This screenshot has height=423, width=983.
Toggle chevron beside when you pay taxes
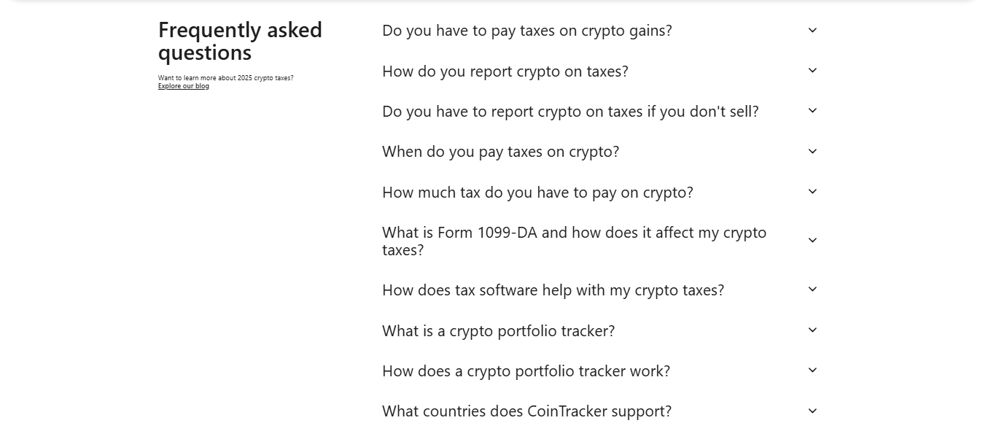(812, 152)
